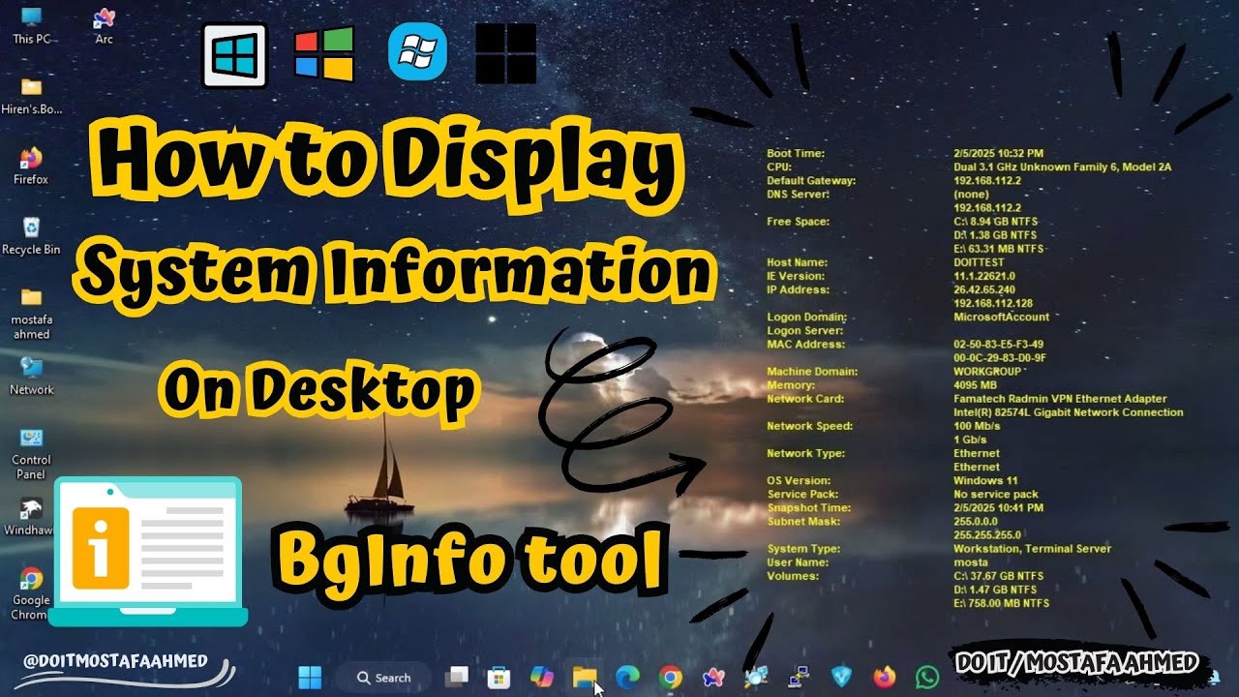Click the subnet mask "255.255.255.0"
This screenshot has height=697, width=1239.
pyautogui.click(x=985, y=534)
